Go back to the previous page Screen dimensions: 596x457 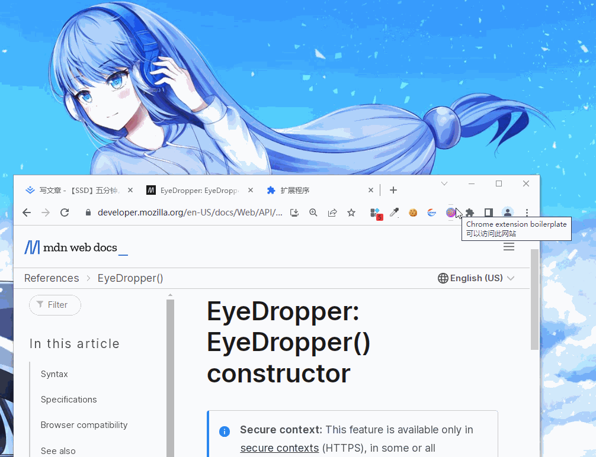click(27, 213)
